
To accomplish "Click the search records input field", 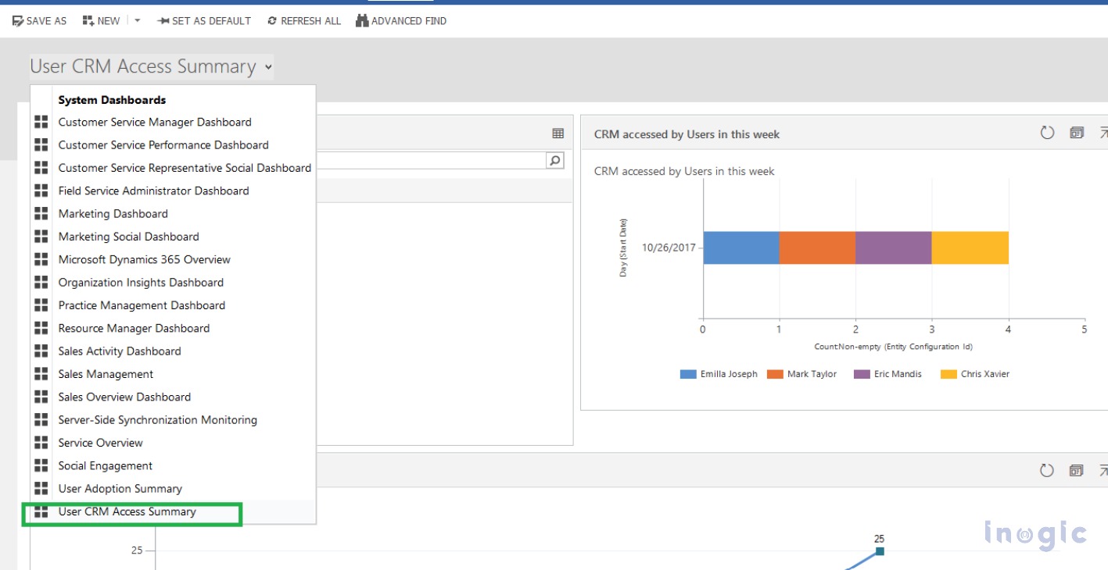I will (x=431, y=161).
